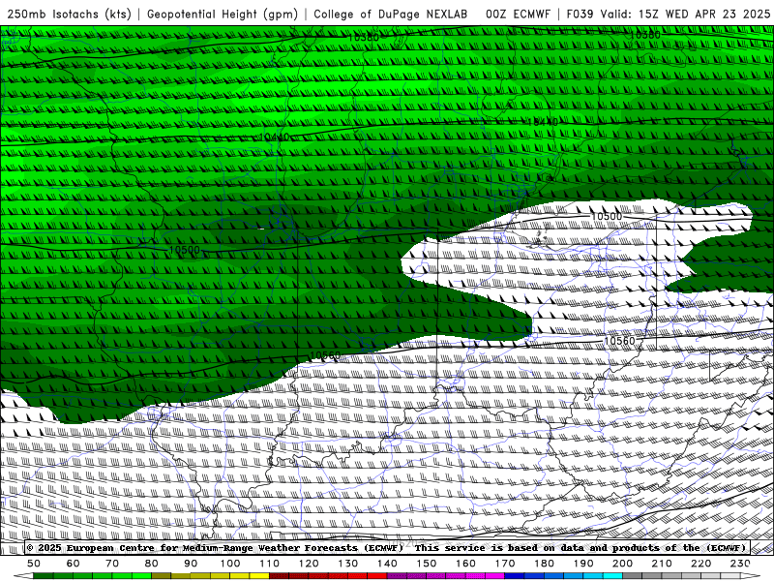The image size is (774, 581).
Task: Click the 10500 contour label over the green shading
Action: tap(184, 250)
